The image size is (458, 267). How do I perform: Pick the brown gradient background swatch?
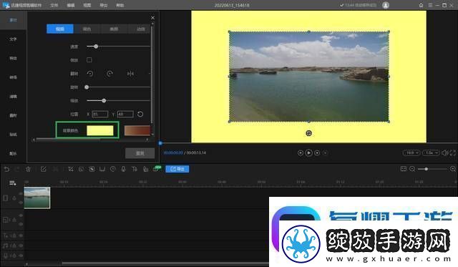click(137, 130)
